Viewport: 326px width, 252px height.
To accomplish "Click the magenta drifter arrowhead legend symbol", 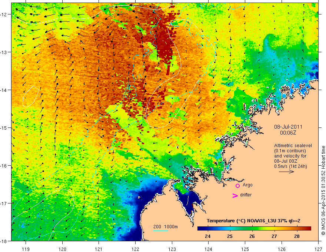I will [235, 195].
